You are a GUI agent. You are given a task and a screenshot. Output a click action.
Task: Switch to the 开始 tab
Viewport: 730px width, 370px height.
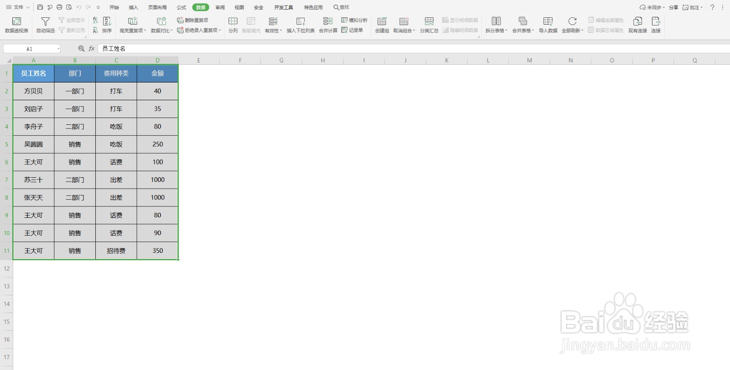tap(114, 7)
